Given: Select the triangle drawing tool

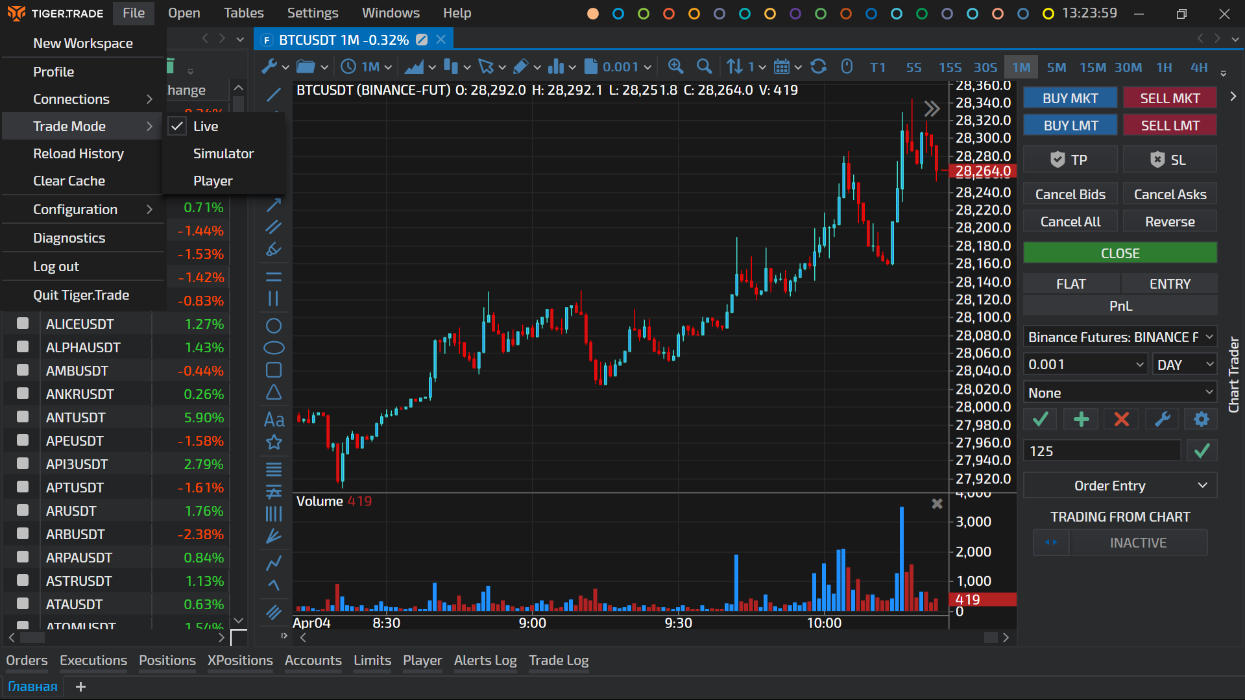Looking at the screenshot, I should point(274,392).
